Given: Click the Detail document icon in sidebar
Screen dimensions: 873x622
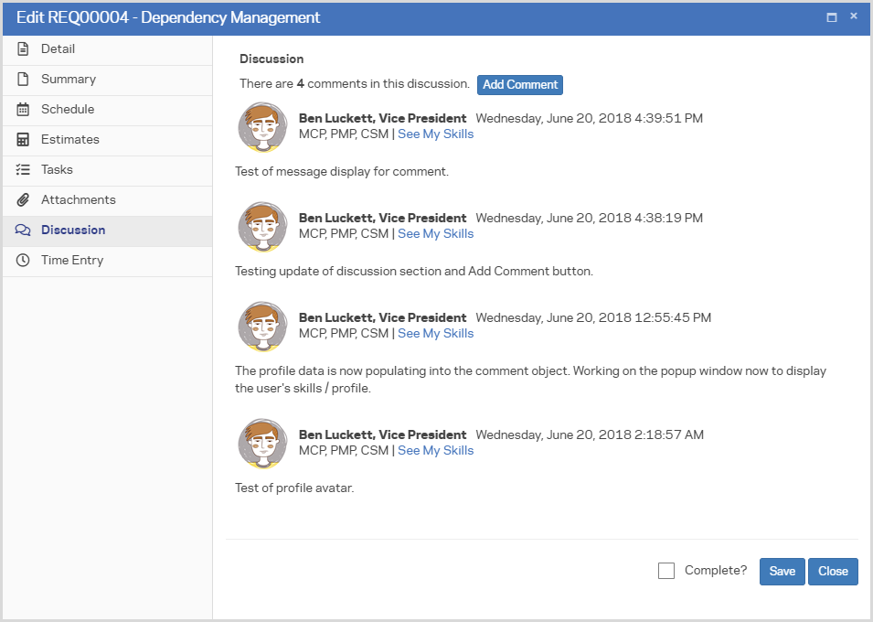Looking at the screenshot, I should click(23, 49).
